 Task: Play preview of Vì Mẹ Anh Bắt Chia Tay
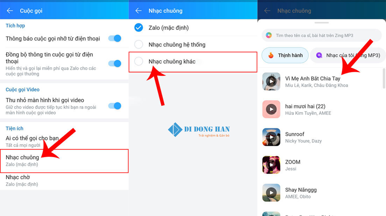271,82
